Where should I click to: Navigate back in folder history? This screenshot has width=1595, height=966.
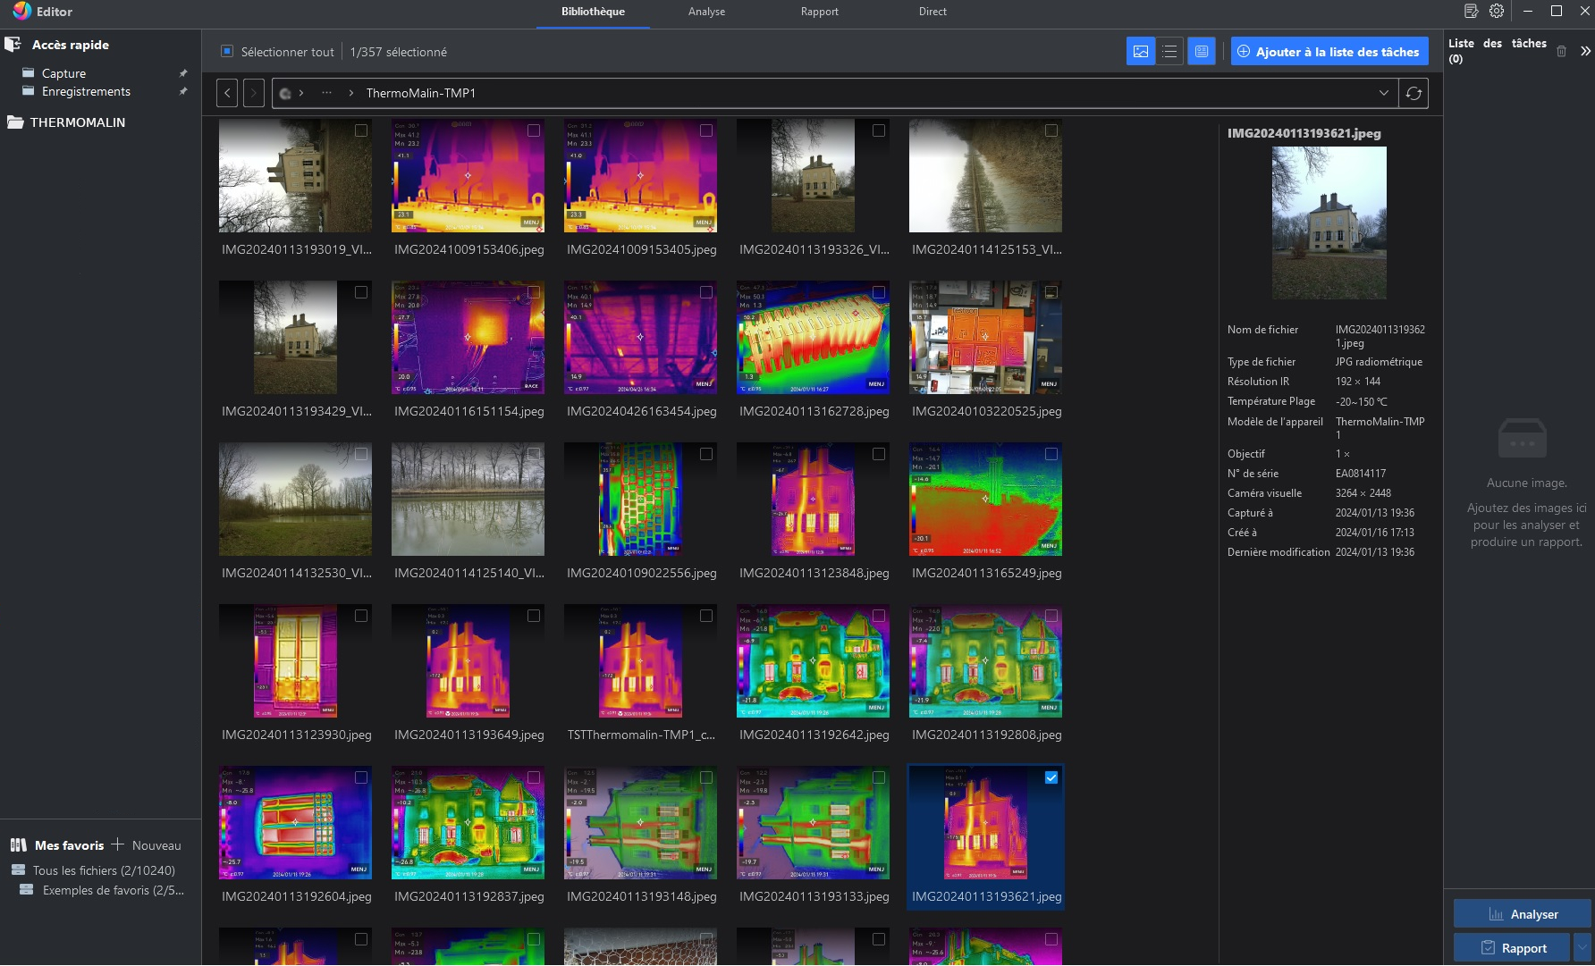tap(227, 93)
